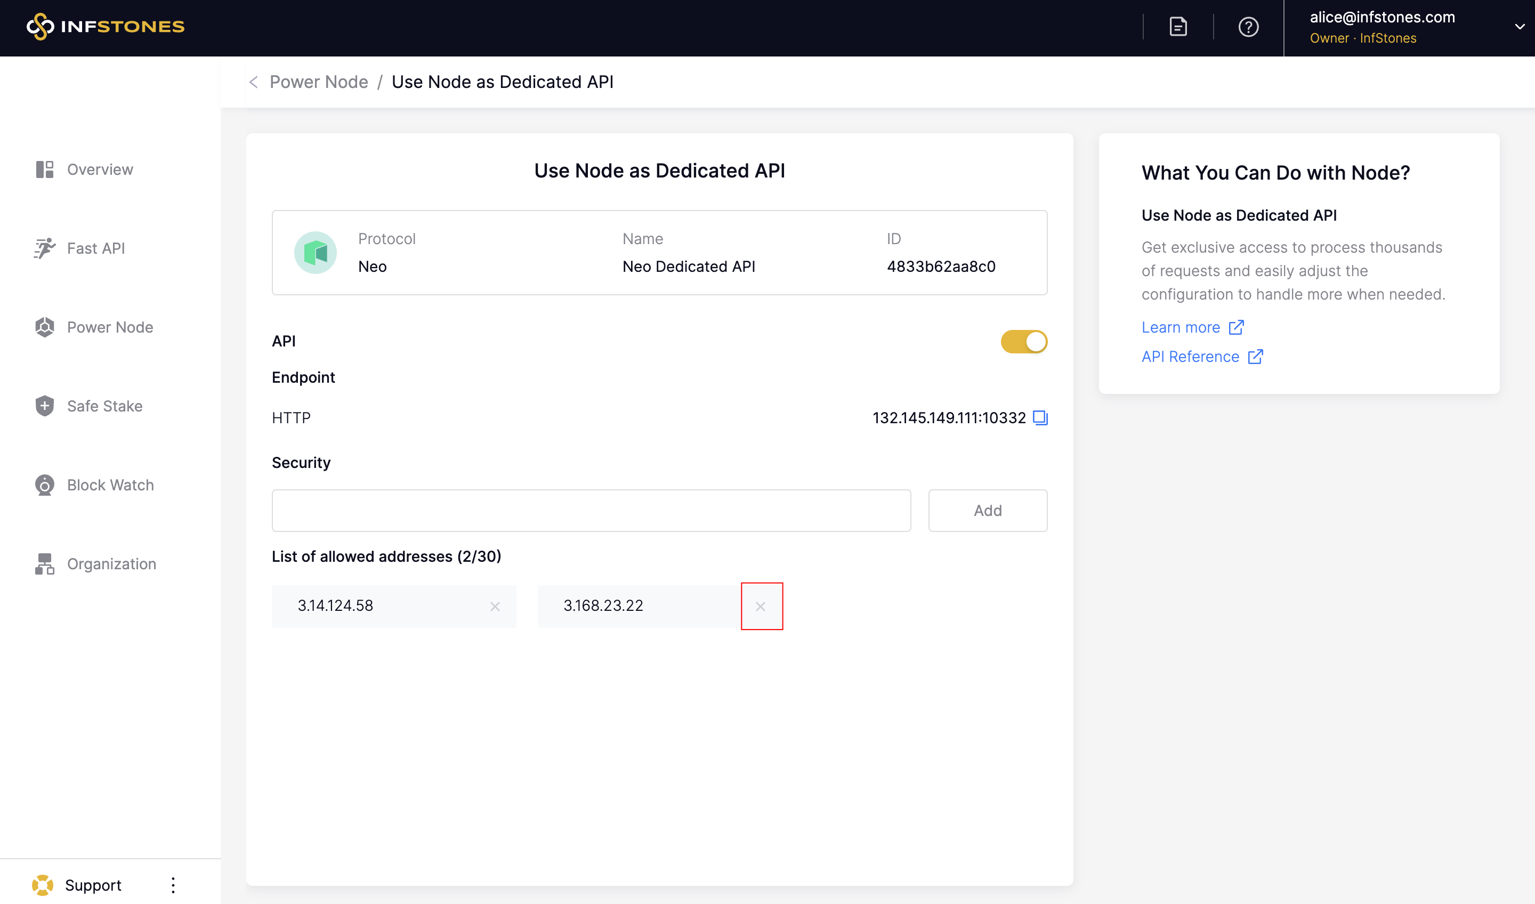Click the Support lifebuoy icon
Screen dimensions: 1535x904
click(x=42, y=884)
